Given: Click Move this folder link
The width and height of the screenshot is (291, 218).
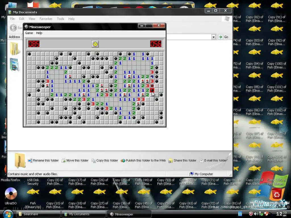Looking at the screenshot, I should pyautogui.click(x=75, y=161).
